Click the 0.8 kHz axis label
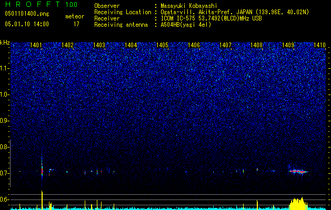 5,147
